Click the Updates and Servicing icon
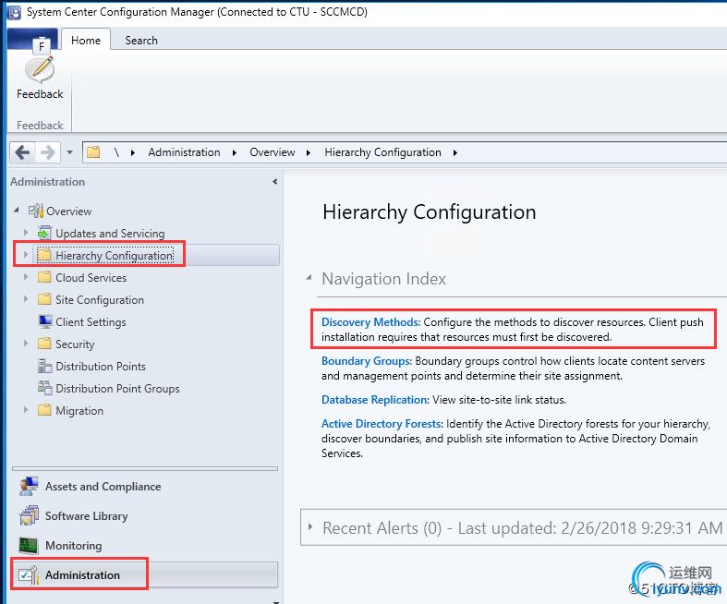 (44, 234)
